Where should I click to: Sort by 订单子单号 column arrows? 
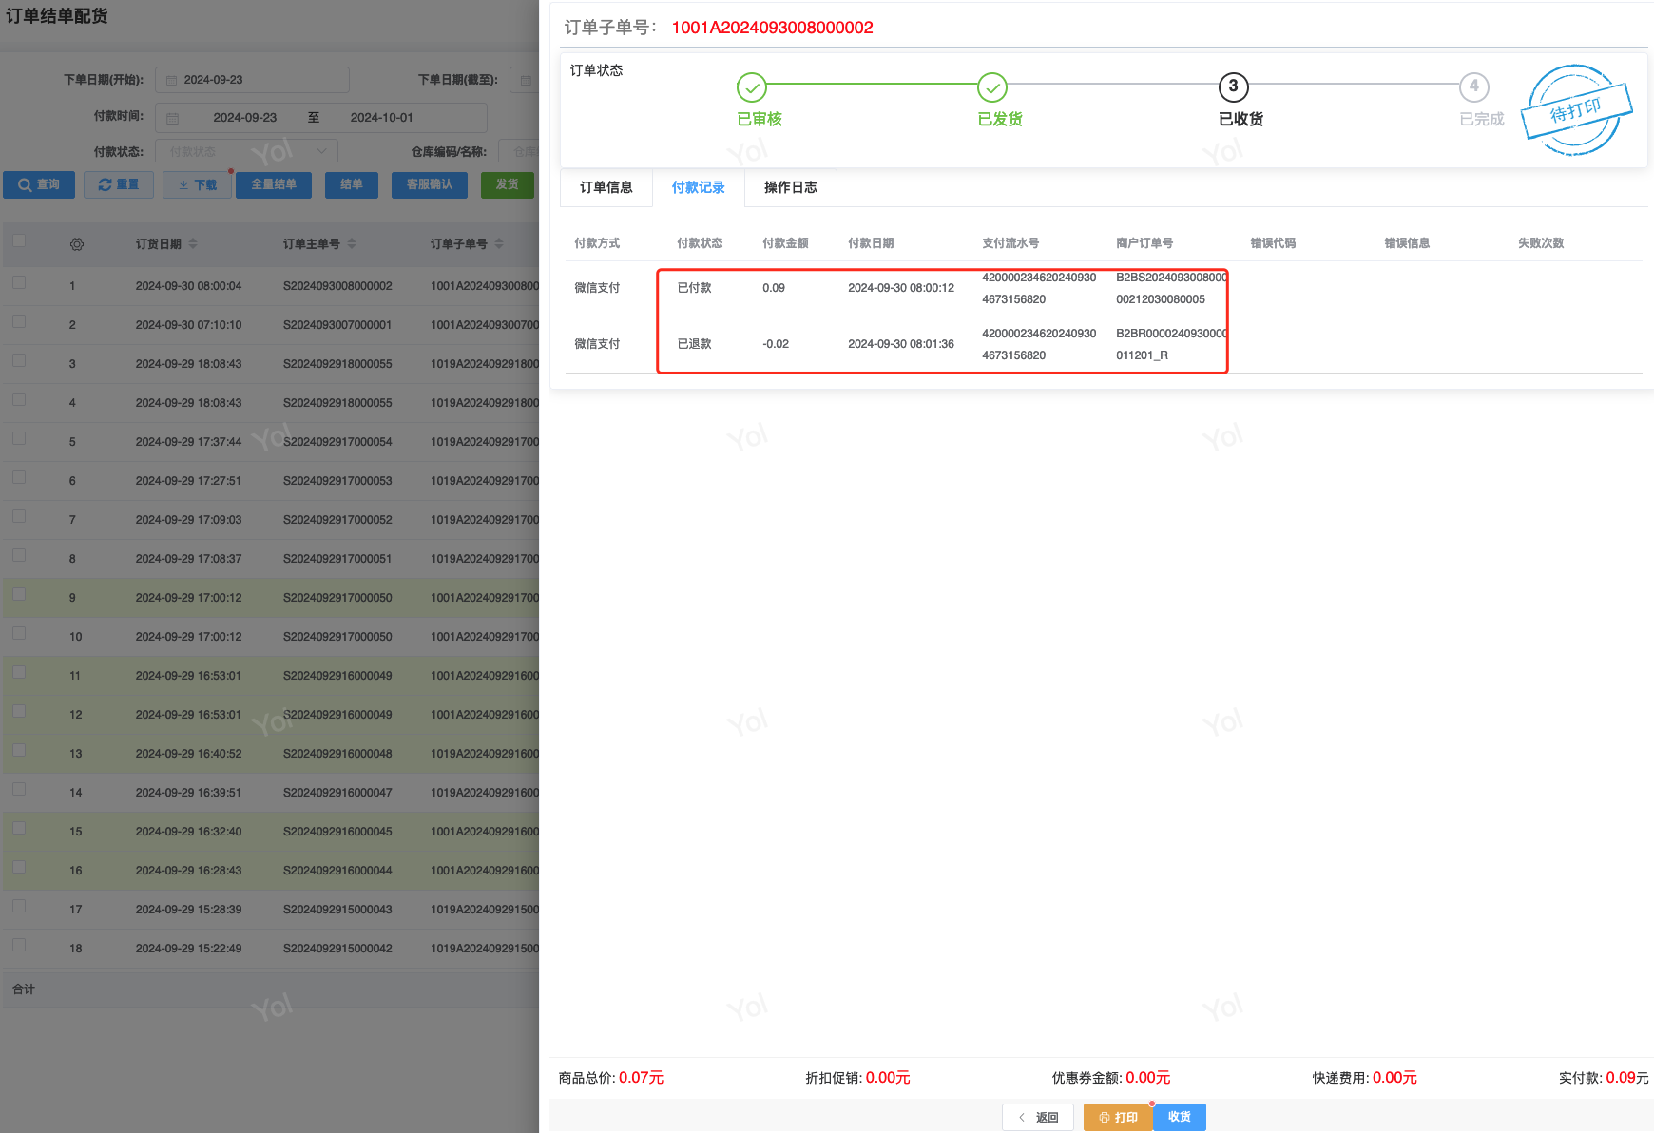[x=499, y=244]
